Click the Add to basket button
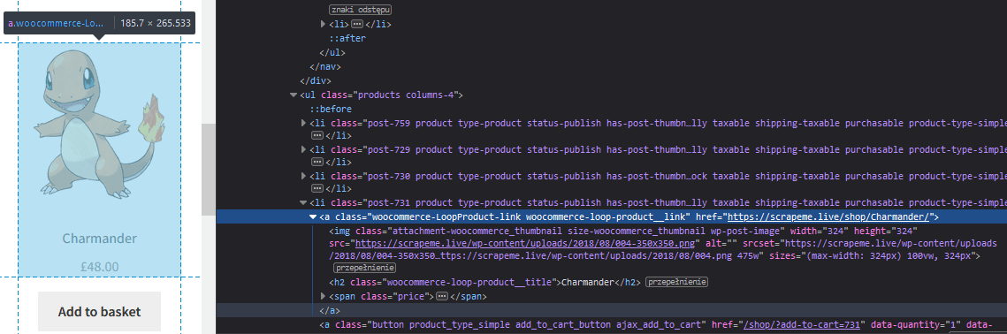Image resolution: width=1007 pixels, height=334 pixels. pyautogui.click(x=100, y=312)
